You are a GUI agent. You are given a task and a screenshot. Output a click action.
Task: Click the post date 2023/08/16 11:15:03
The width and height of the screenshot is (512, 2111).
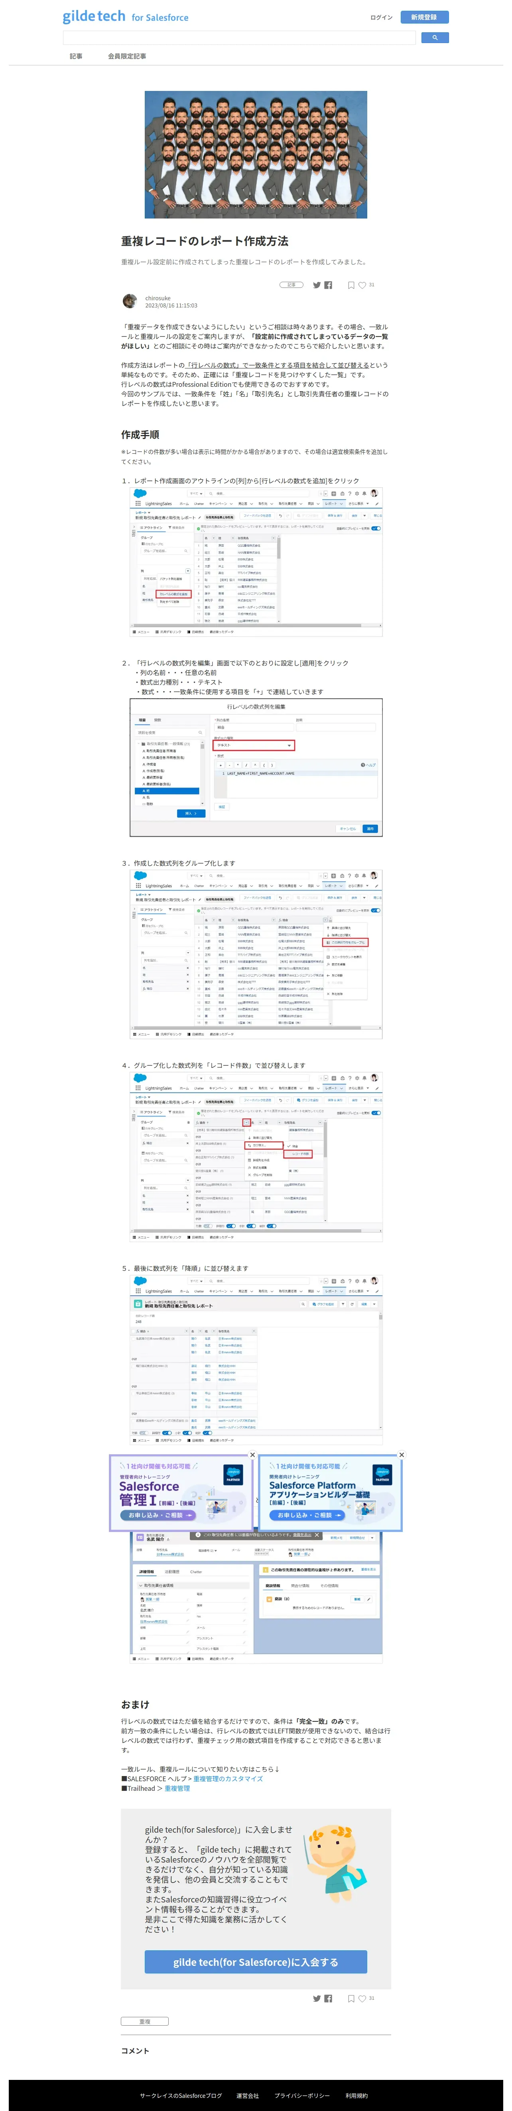[171, 306]
